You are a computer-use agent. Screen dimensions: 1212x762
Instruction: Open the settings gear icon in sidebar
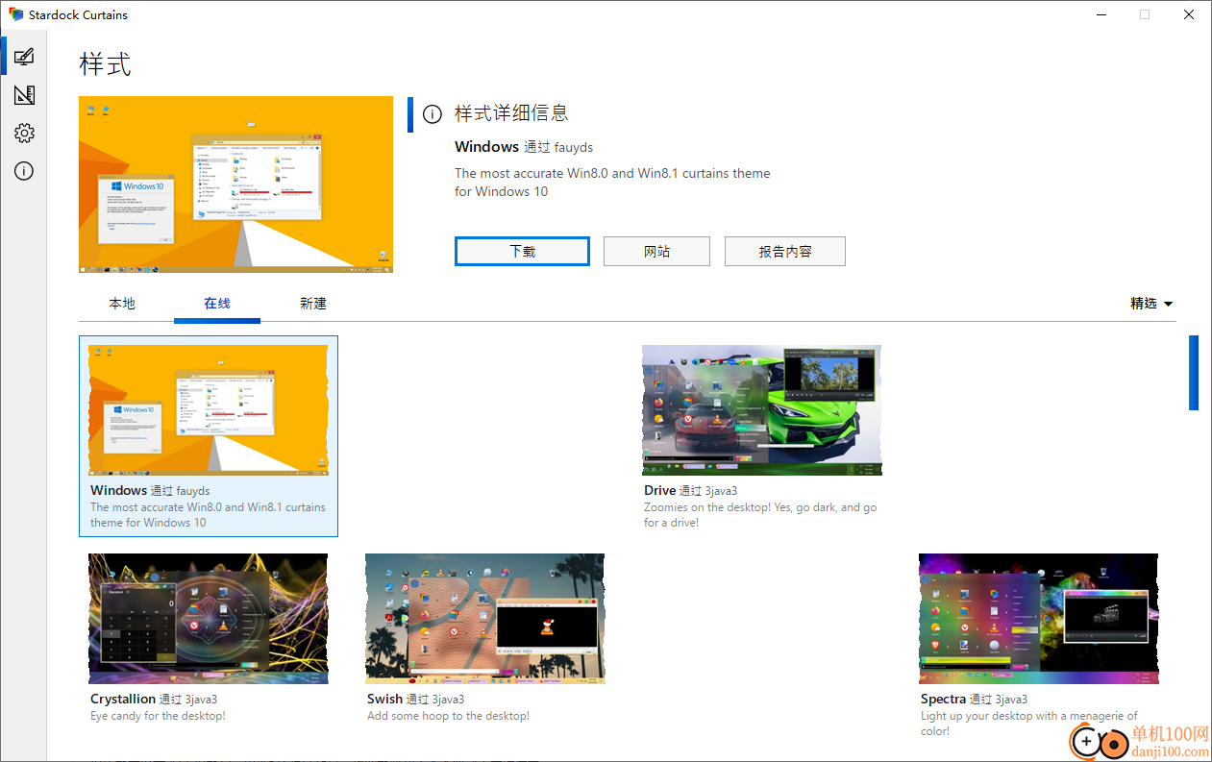tap(24, 134)
